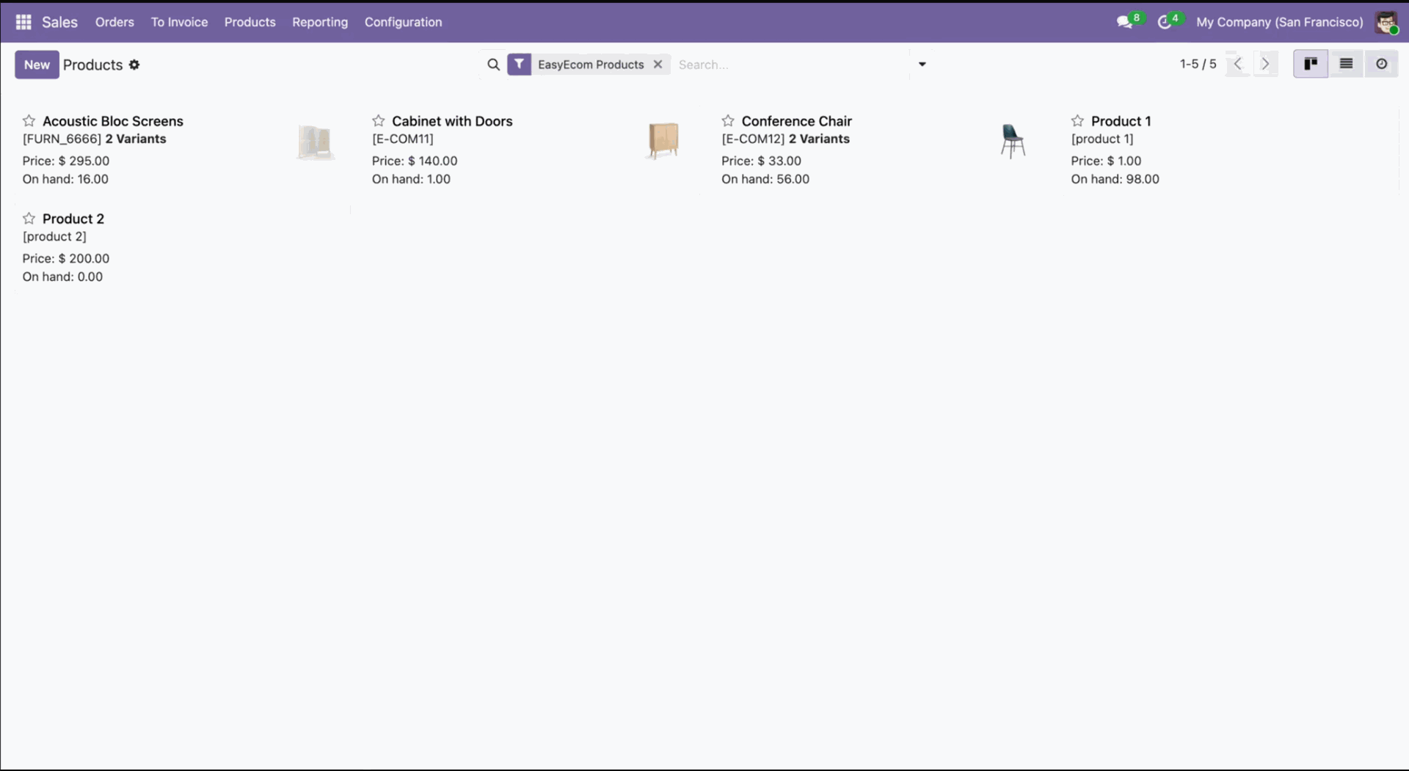The width and height of the screenshot is (1409, 771).
Task: Open the Products menu in navbar
Action: (250, 22)
